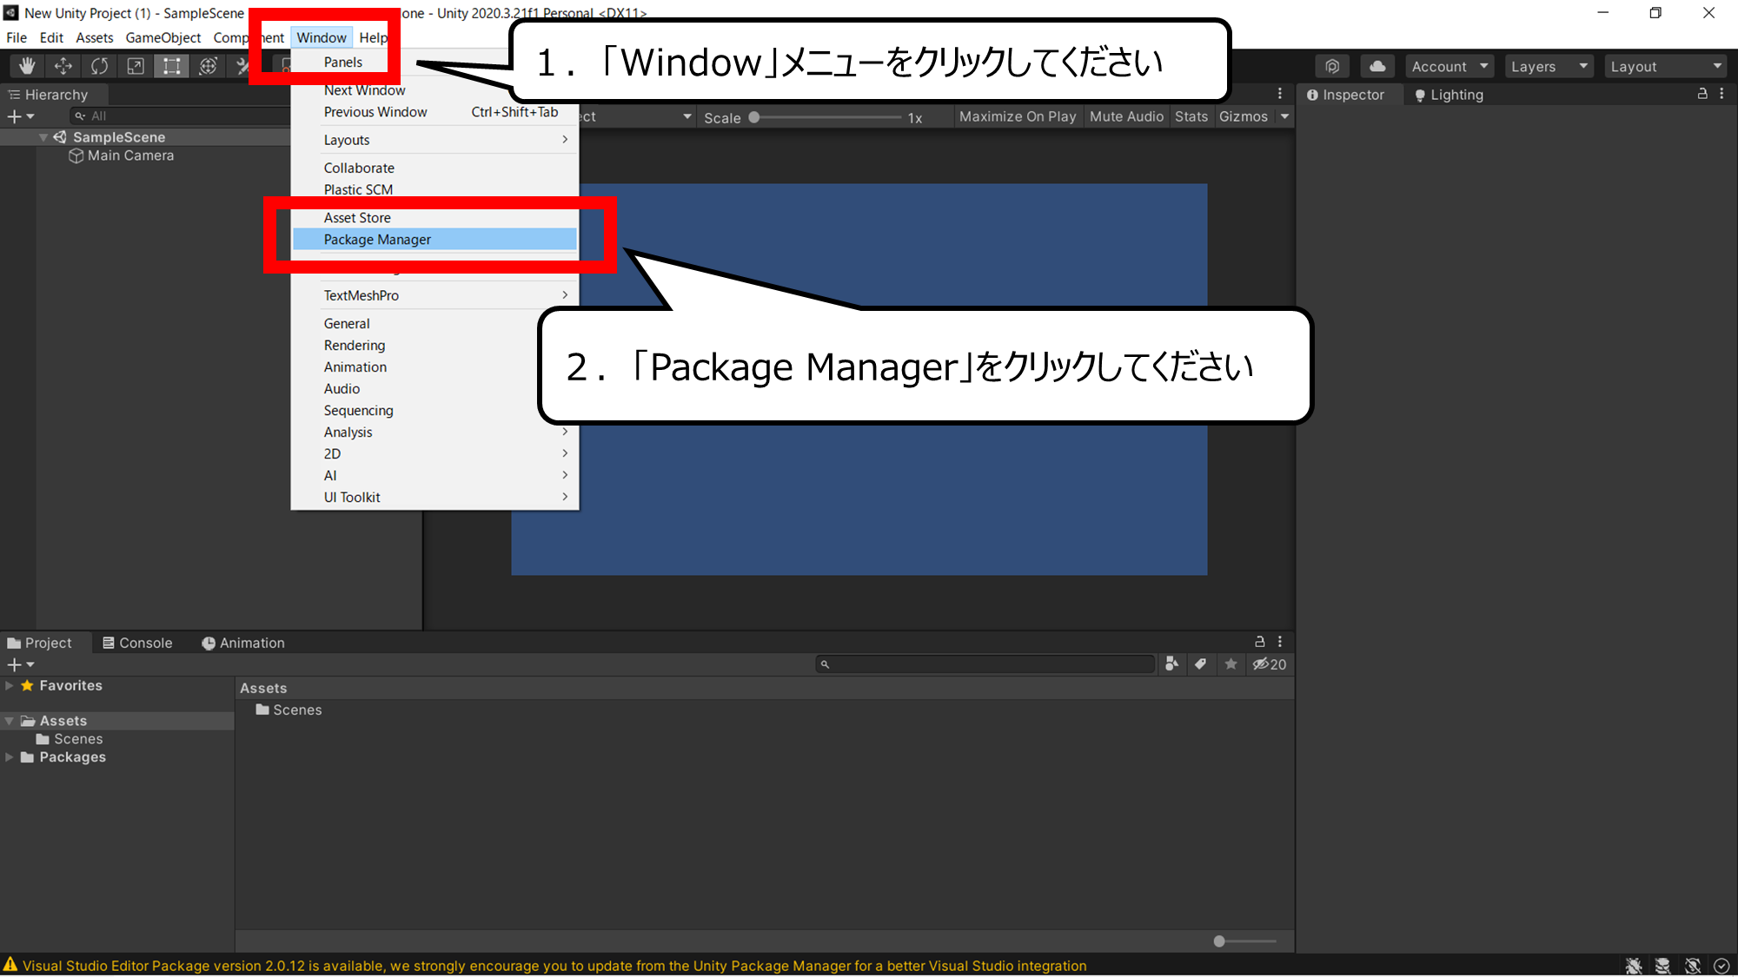Select the Scale tool

pos(136,66)
